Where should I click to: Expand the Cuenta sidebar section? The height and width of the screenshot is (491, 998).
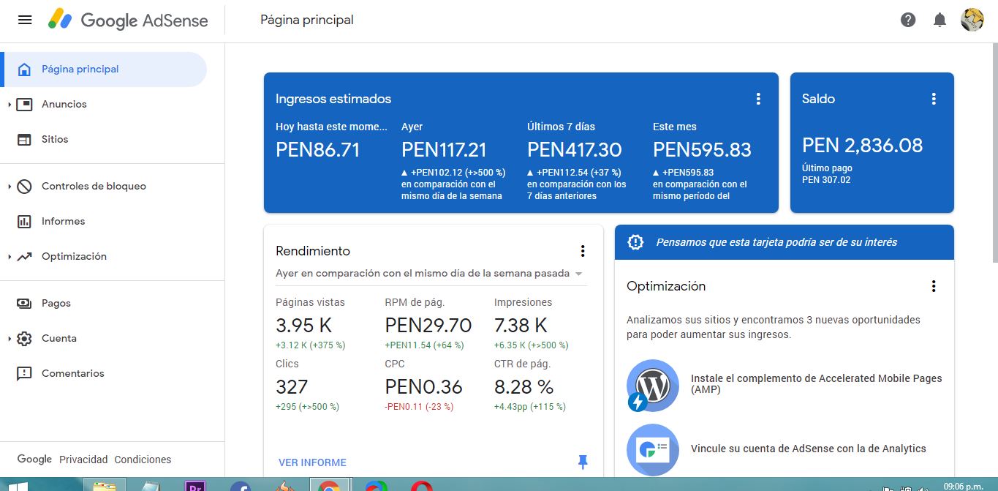[x=10, y=339]
